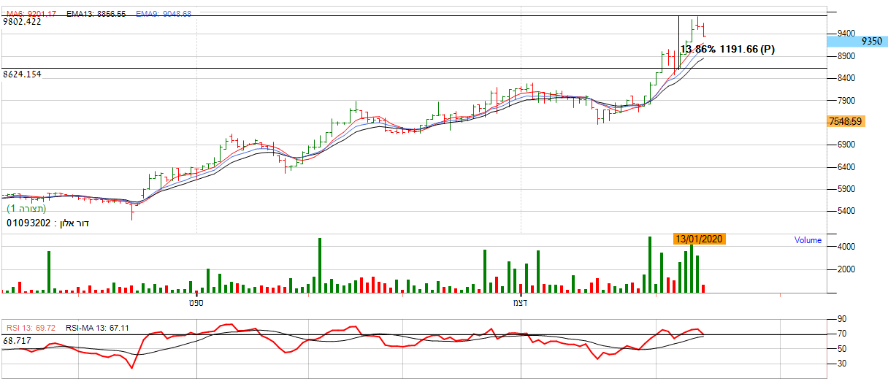Image resolution: width=888 pixels, height=384 pixels.
Task: Click the 9802.422 resistance line label
Action: tap(22, 23)
